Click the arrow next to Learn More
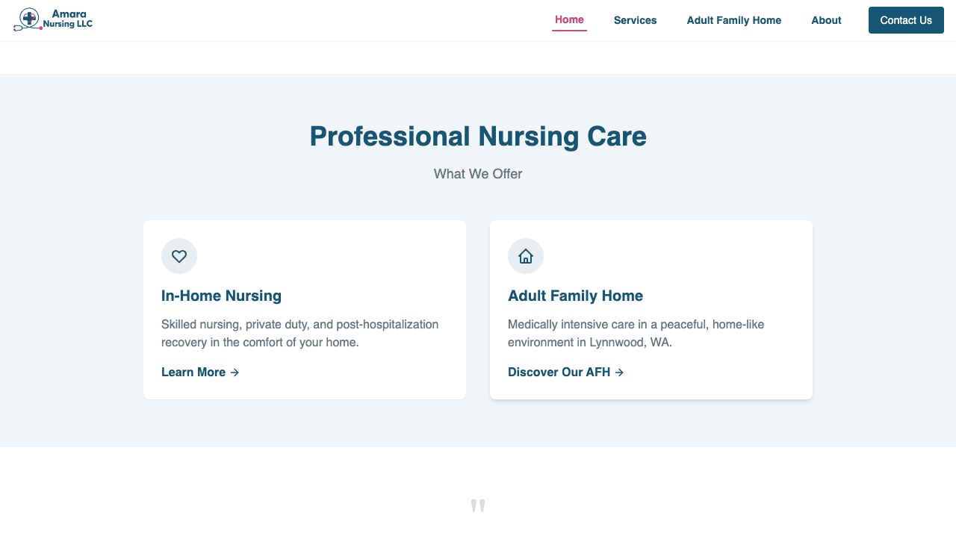This screenshot has height=536, width=956. (235, 372)
